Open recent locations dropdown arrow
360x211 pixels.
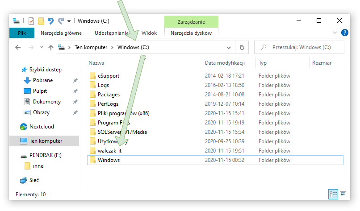pyautogui.click(x=42, y=47)
